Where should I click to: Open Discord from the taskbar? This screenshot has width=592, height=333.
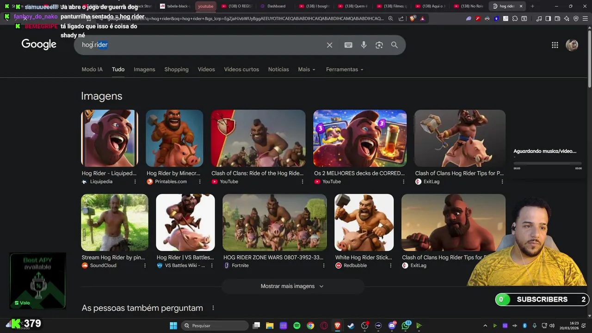(x=392, y=326)
